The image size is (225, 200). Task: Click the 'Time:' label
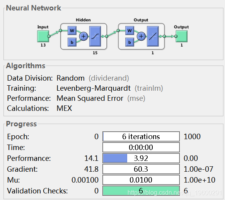[x=16, y=147]
